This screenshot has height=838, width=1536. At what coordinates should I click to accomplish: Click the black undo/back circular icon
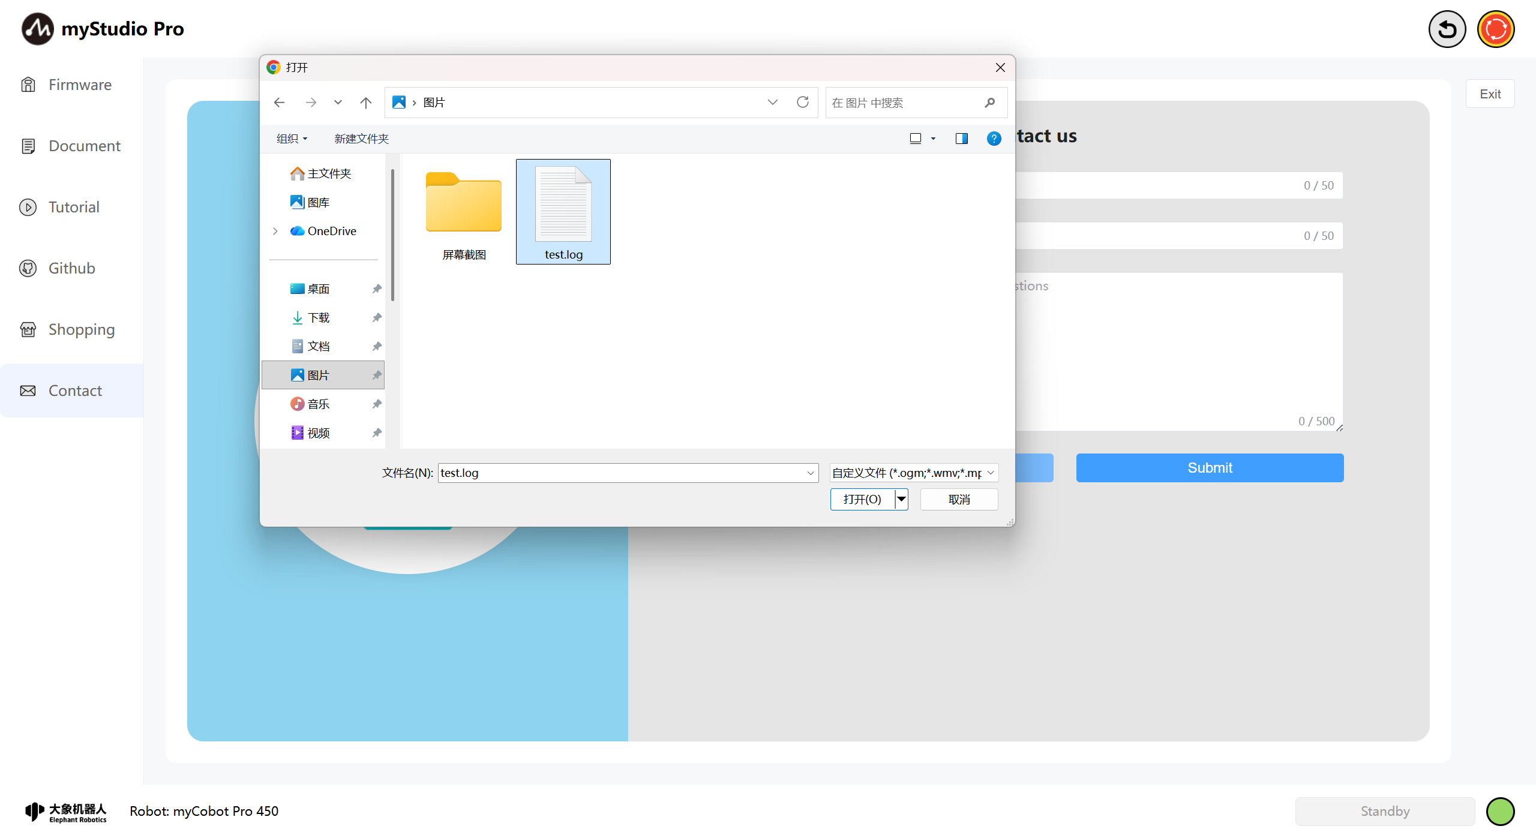coord(1447,29)
